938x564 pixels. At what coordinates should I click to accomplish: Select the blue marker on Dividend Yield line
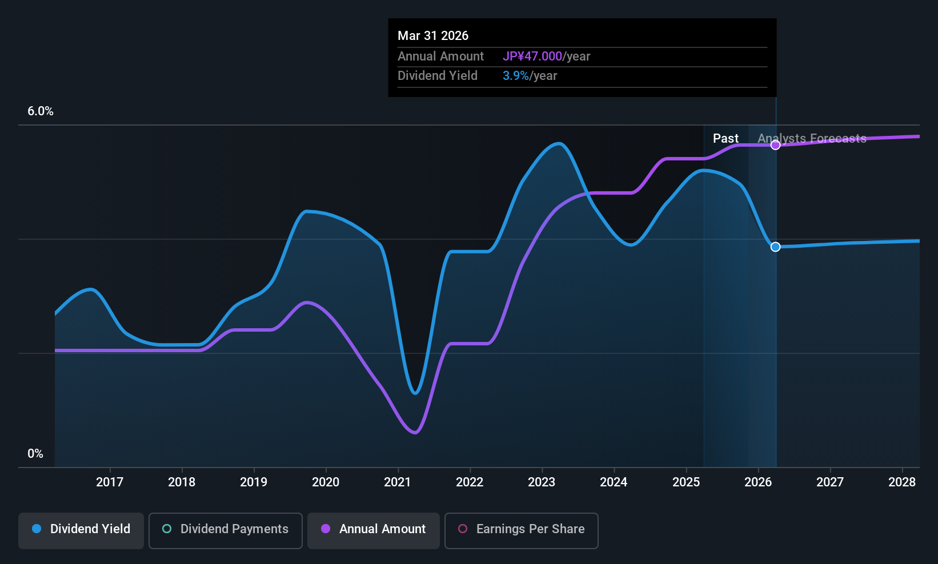click(775, 247)
